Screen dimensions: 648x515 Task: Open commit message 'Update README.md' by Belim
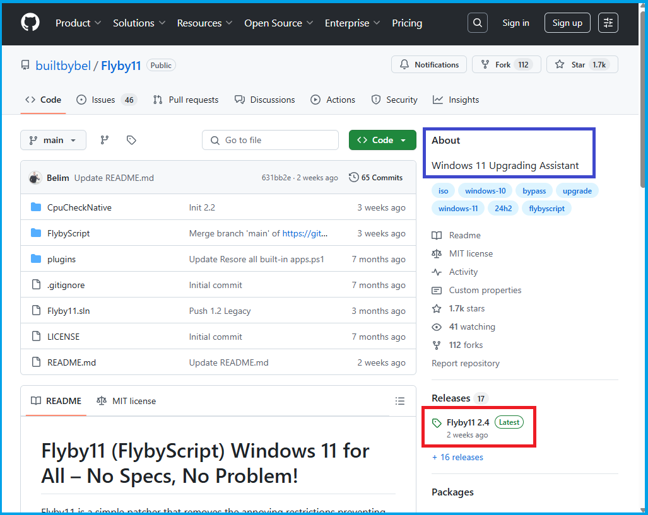click(x=114, y=178)
